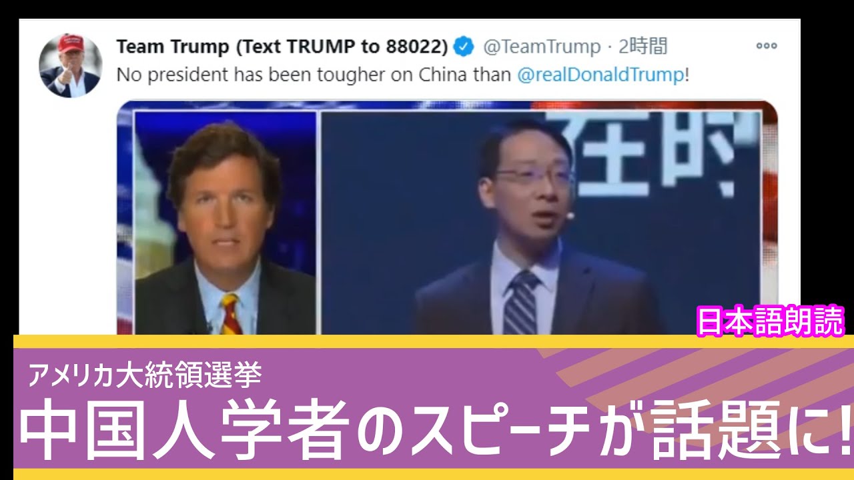Follow the @realDonaldTrump mention link
854x480 pixels.
pyautogui.click(x=600, y=75)
